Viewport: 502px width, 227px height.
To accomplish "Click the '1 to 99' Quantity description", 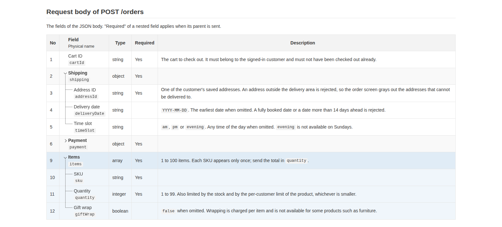I will (x=259, y=194).
